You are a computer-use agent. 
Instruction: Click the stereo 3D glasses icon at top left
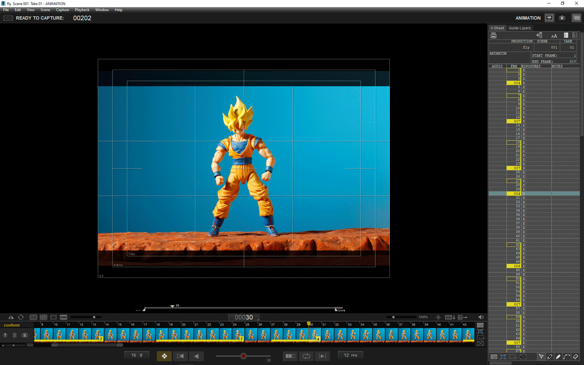8,18
